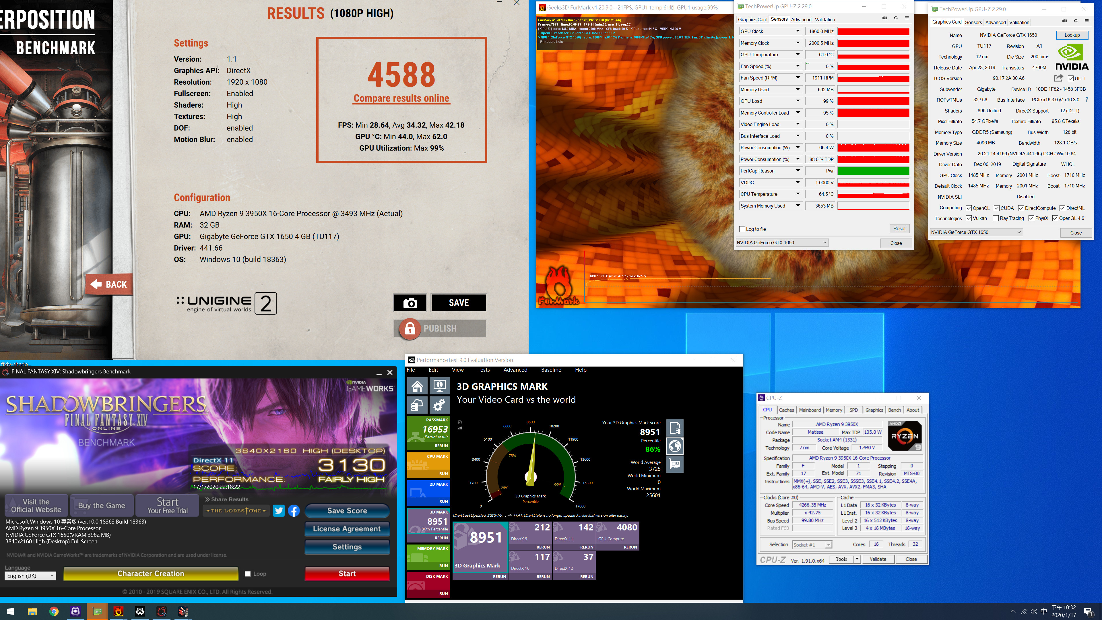Toggle the OpenCL checkbox
The image size is (1102, 620).
pyautogui.click(x=969, y=208)
